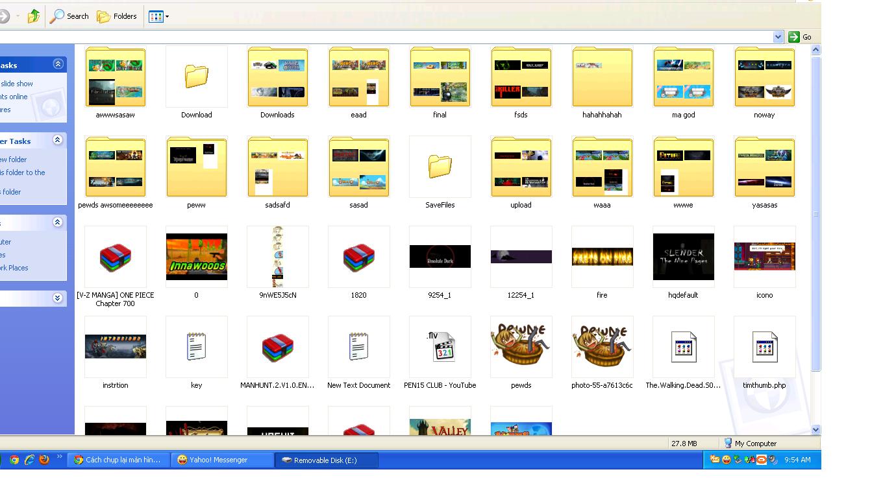Select the photo-55-a7613c6c image
883x498 pixels.
pos(603,353)
